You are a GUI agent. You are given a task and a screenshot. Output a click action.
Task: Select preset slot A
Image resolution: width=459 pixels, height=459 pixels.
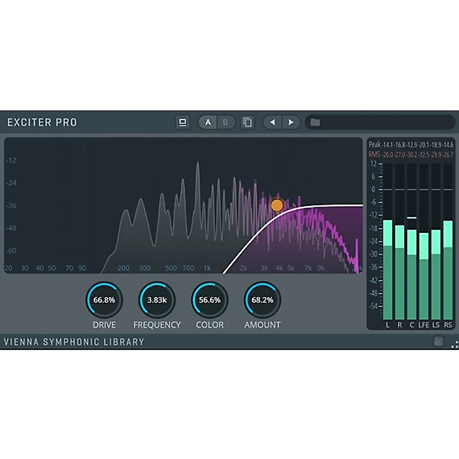pyautogui.click(x=207, y=122)
